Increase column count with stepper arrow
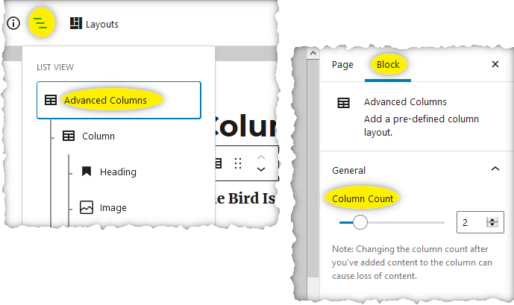Image resolution: width=514 pixels, height=305 pixels. (x=492, y=219)
